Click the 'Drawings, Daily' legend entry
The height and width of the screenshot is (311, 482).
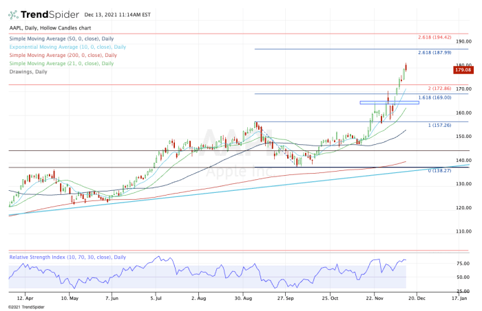pos(28,71)
